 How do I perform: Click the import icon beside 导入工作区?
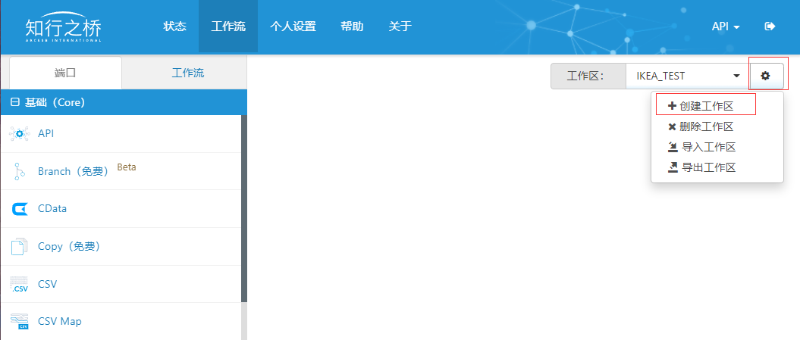pyautogui.click(x=673, y=148)
